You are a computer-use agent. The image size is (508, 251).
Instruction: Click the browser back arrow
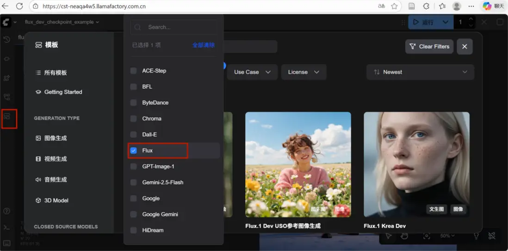5,6
